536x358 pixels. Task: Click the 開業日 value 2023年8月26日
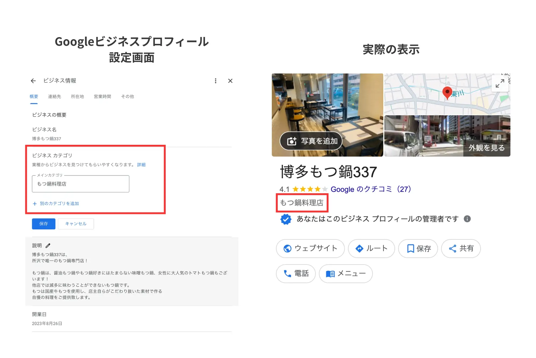pyautogui.click(x=47, y=323)
